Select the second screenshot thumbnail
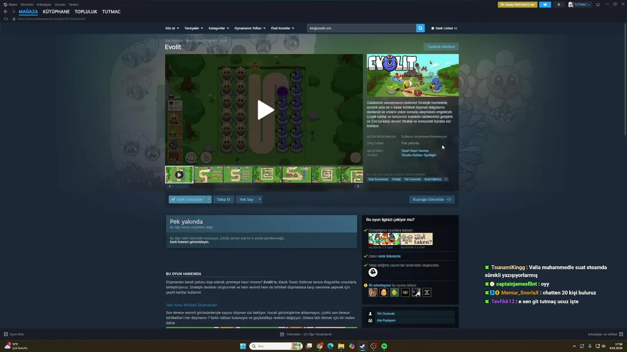This screenshot has width=627, height=352. coord(208,175)
